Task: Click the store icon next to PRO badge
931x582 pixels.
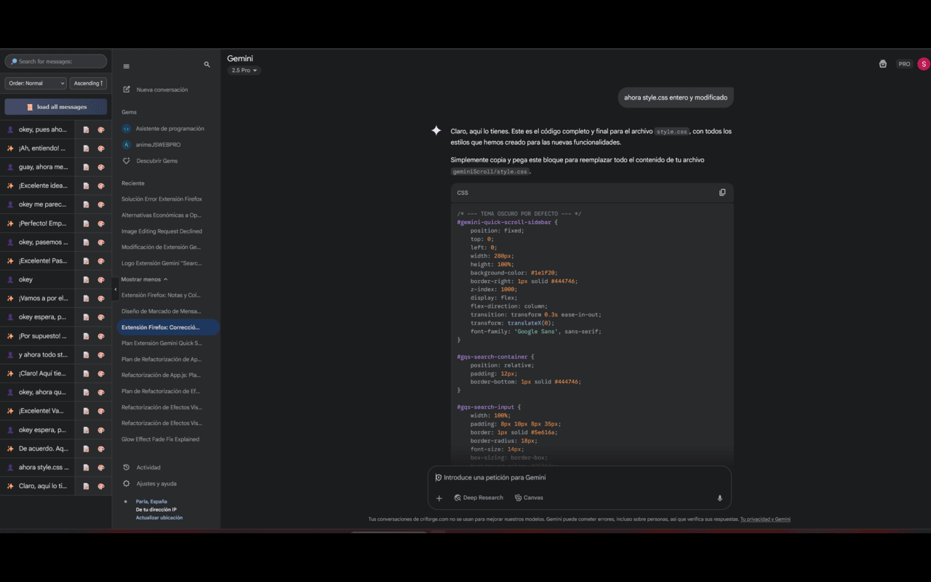Action: point(883,64)
